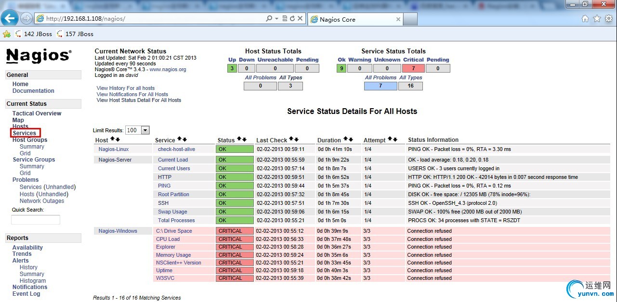Screen dimensions: 617x302
Task: Click the magnifier search icon in address bar
Action: pyautogui.click(x=269, y=19)
